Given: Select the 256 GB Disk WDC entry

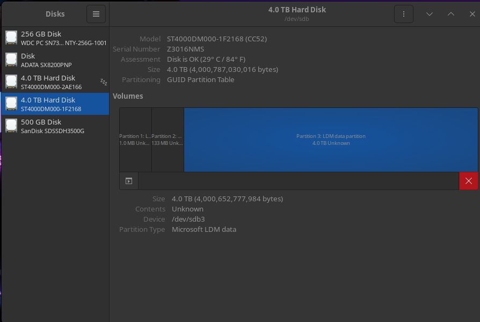Looking at the screenshot, I should [55, 38].
